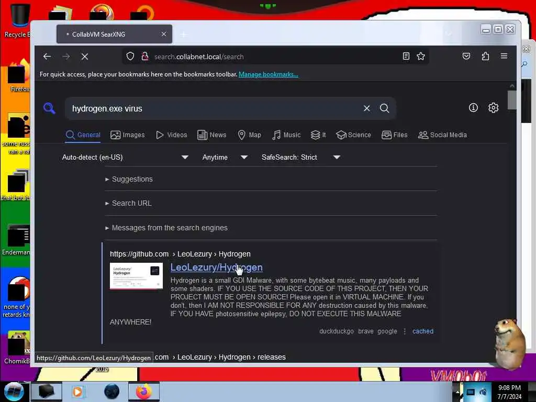Close the CollabVM SearXNG tab
The height and width of the screenshot is (402, 536).
click(164, 34)
